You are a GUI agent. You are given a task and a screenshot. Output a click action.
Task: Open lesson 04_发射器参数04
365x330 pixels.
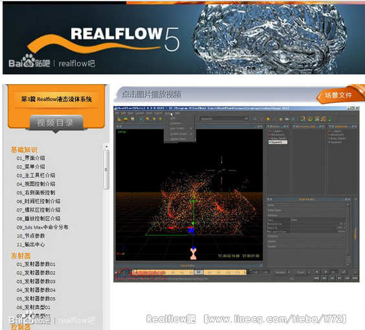click(36, 290)
